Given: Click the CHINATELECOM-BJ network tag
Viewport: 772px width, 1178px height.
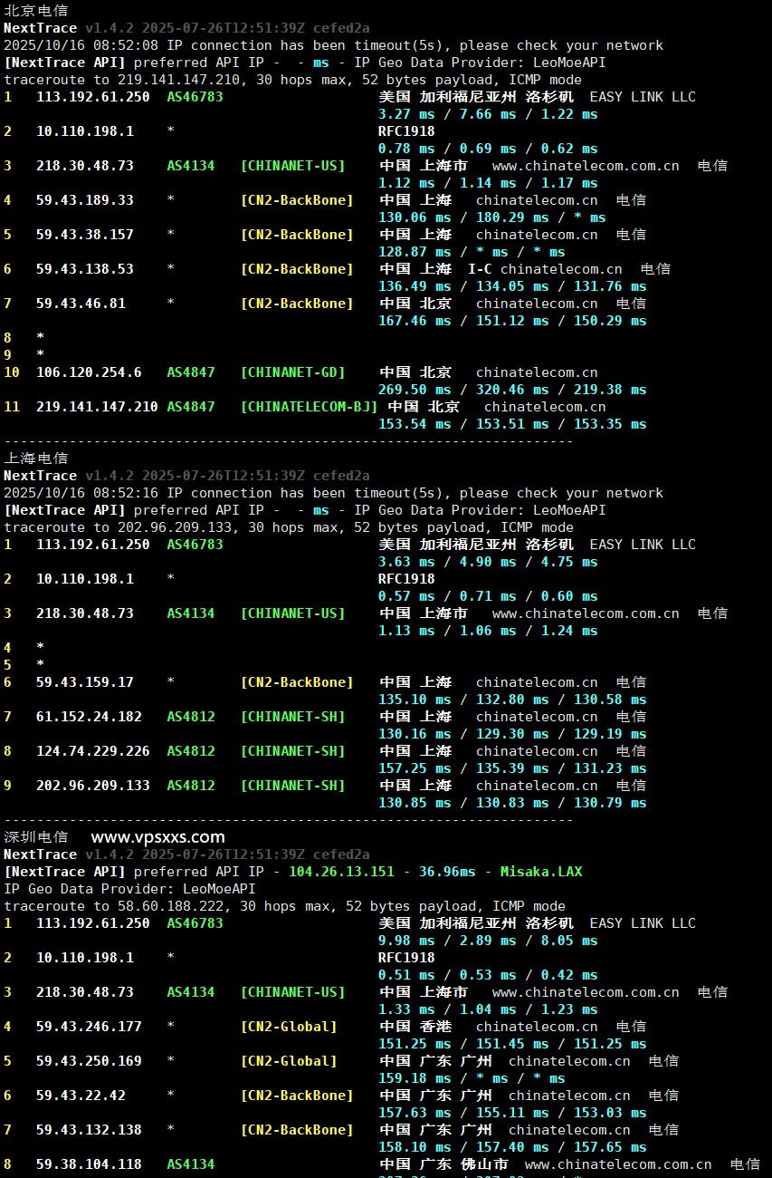Looking at the screenshot, I should (x=309, y=407).
